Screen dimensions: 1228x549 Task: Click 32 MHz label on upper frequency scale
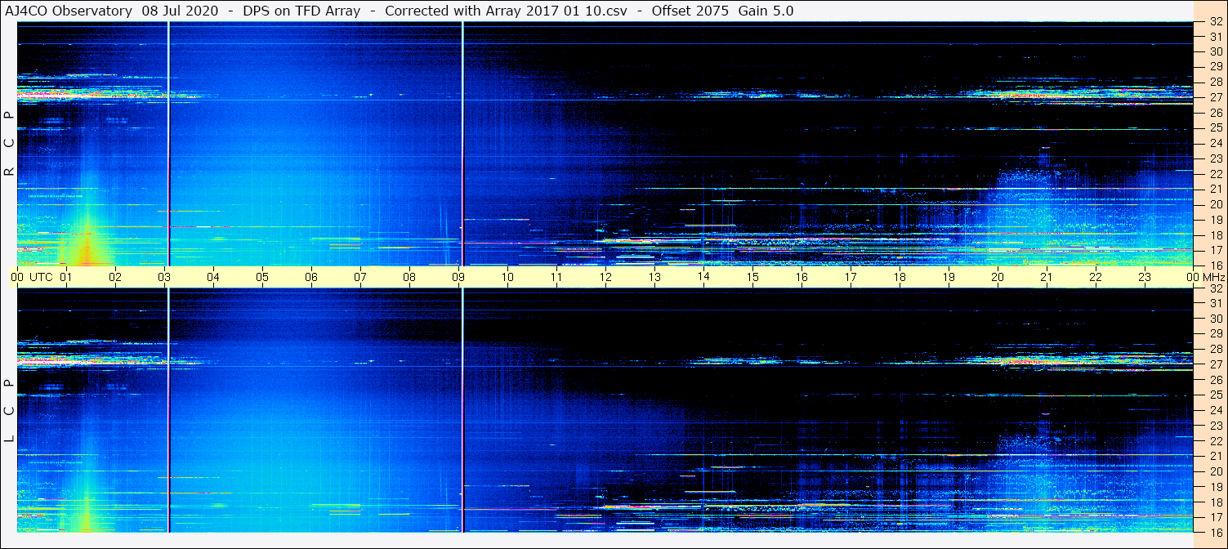pyautogui.click(x=1215, y=22)
